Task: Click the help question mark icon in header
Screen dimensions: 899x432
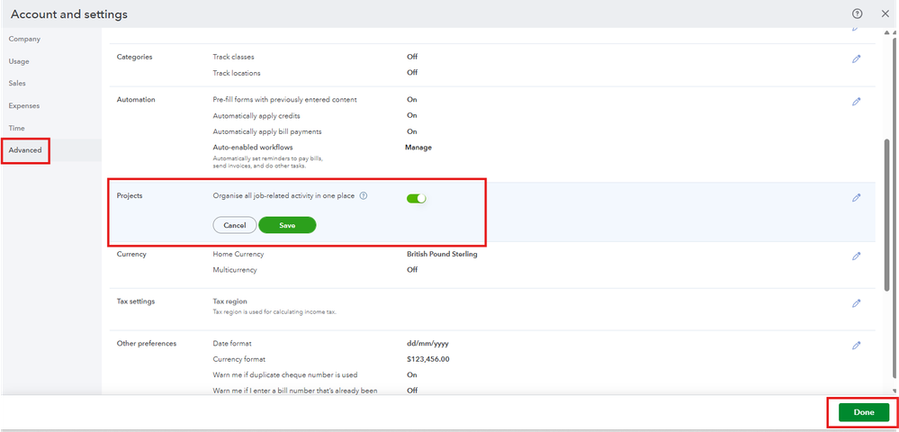Action: coord(857,13)
